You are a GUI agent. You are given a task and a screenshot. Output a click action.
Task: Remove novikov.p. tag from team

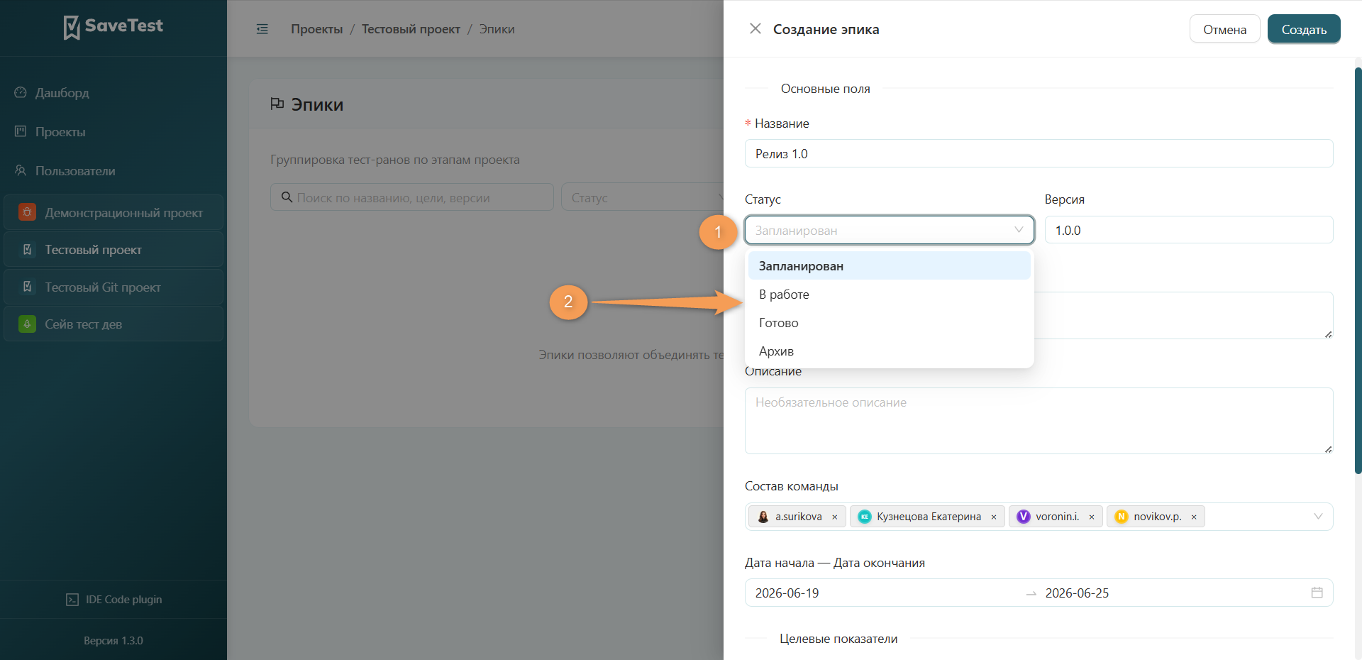(1194, 517)
